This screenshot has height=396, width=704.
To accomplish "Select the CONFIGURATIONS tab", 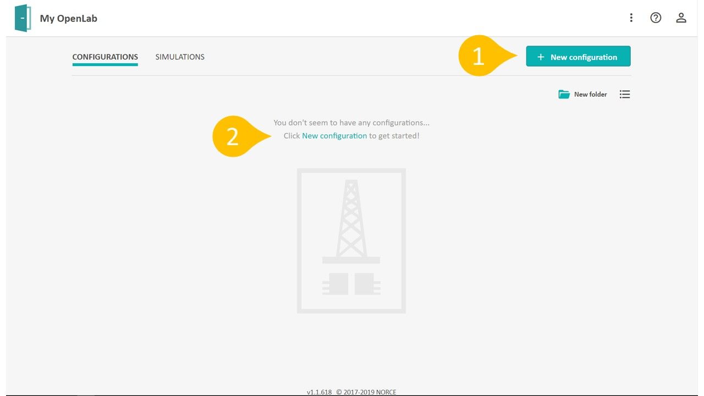I will 105,57.
